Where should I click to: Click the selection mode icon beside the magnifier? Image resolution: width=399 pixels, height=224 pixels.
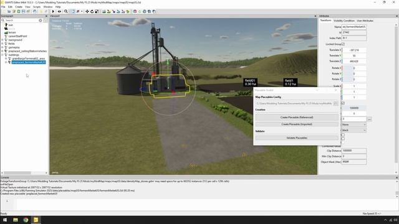tap(73, 11)
